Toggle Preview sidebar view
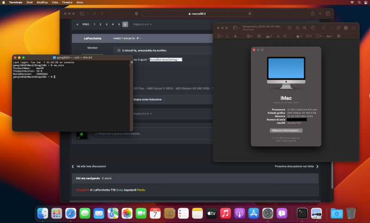370x223 pixels. [235, 28]
